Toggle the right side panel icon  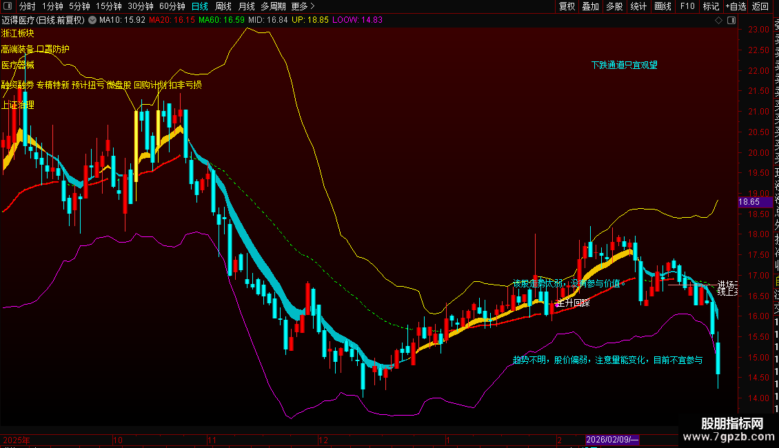731,21
